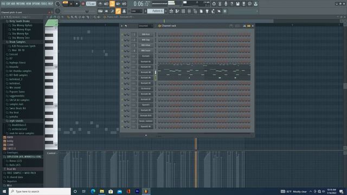Open the ADD menu
This screenshot has width=347, height=195.
pyautogui.click(x=13, y=4)
